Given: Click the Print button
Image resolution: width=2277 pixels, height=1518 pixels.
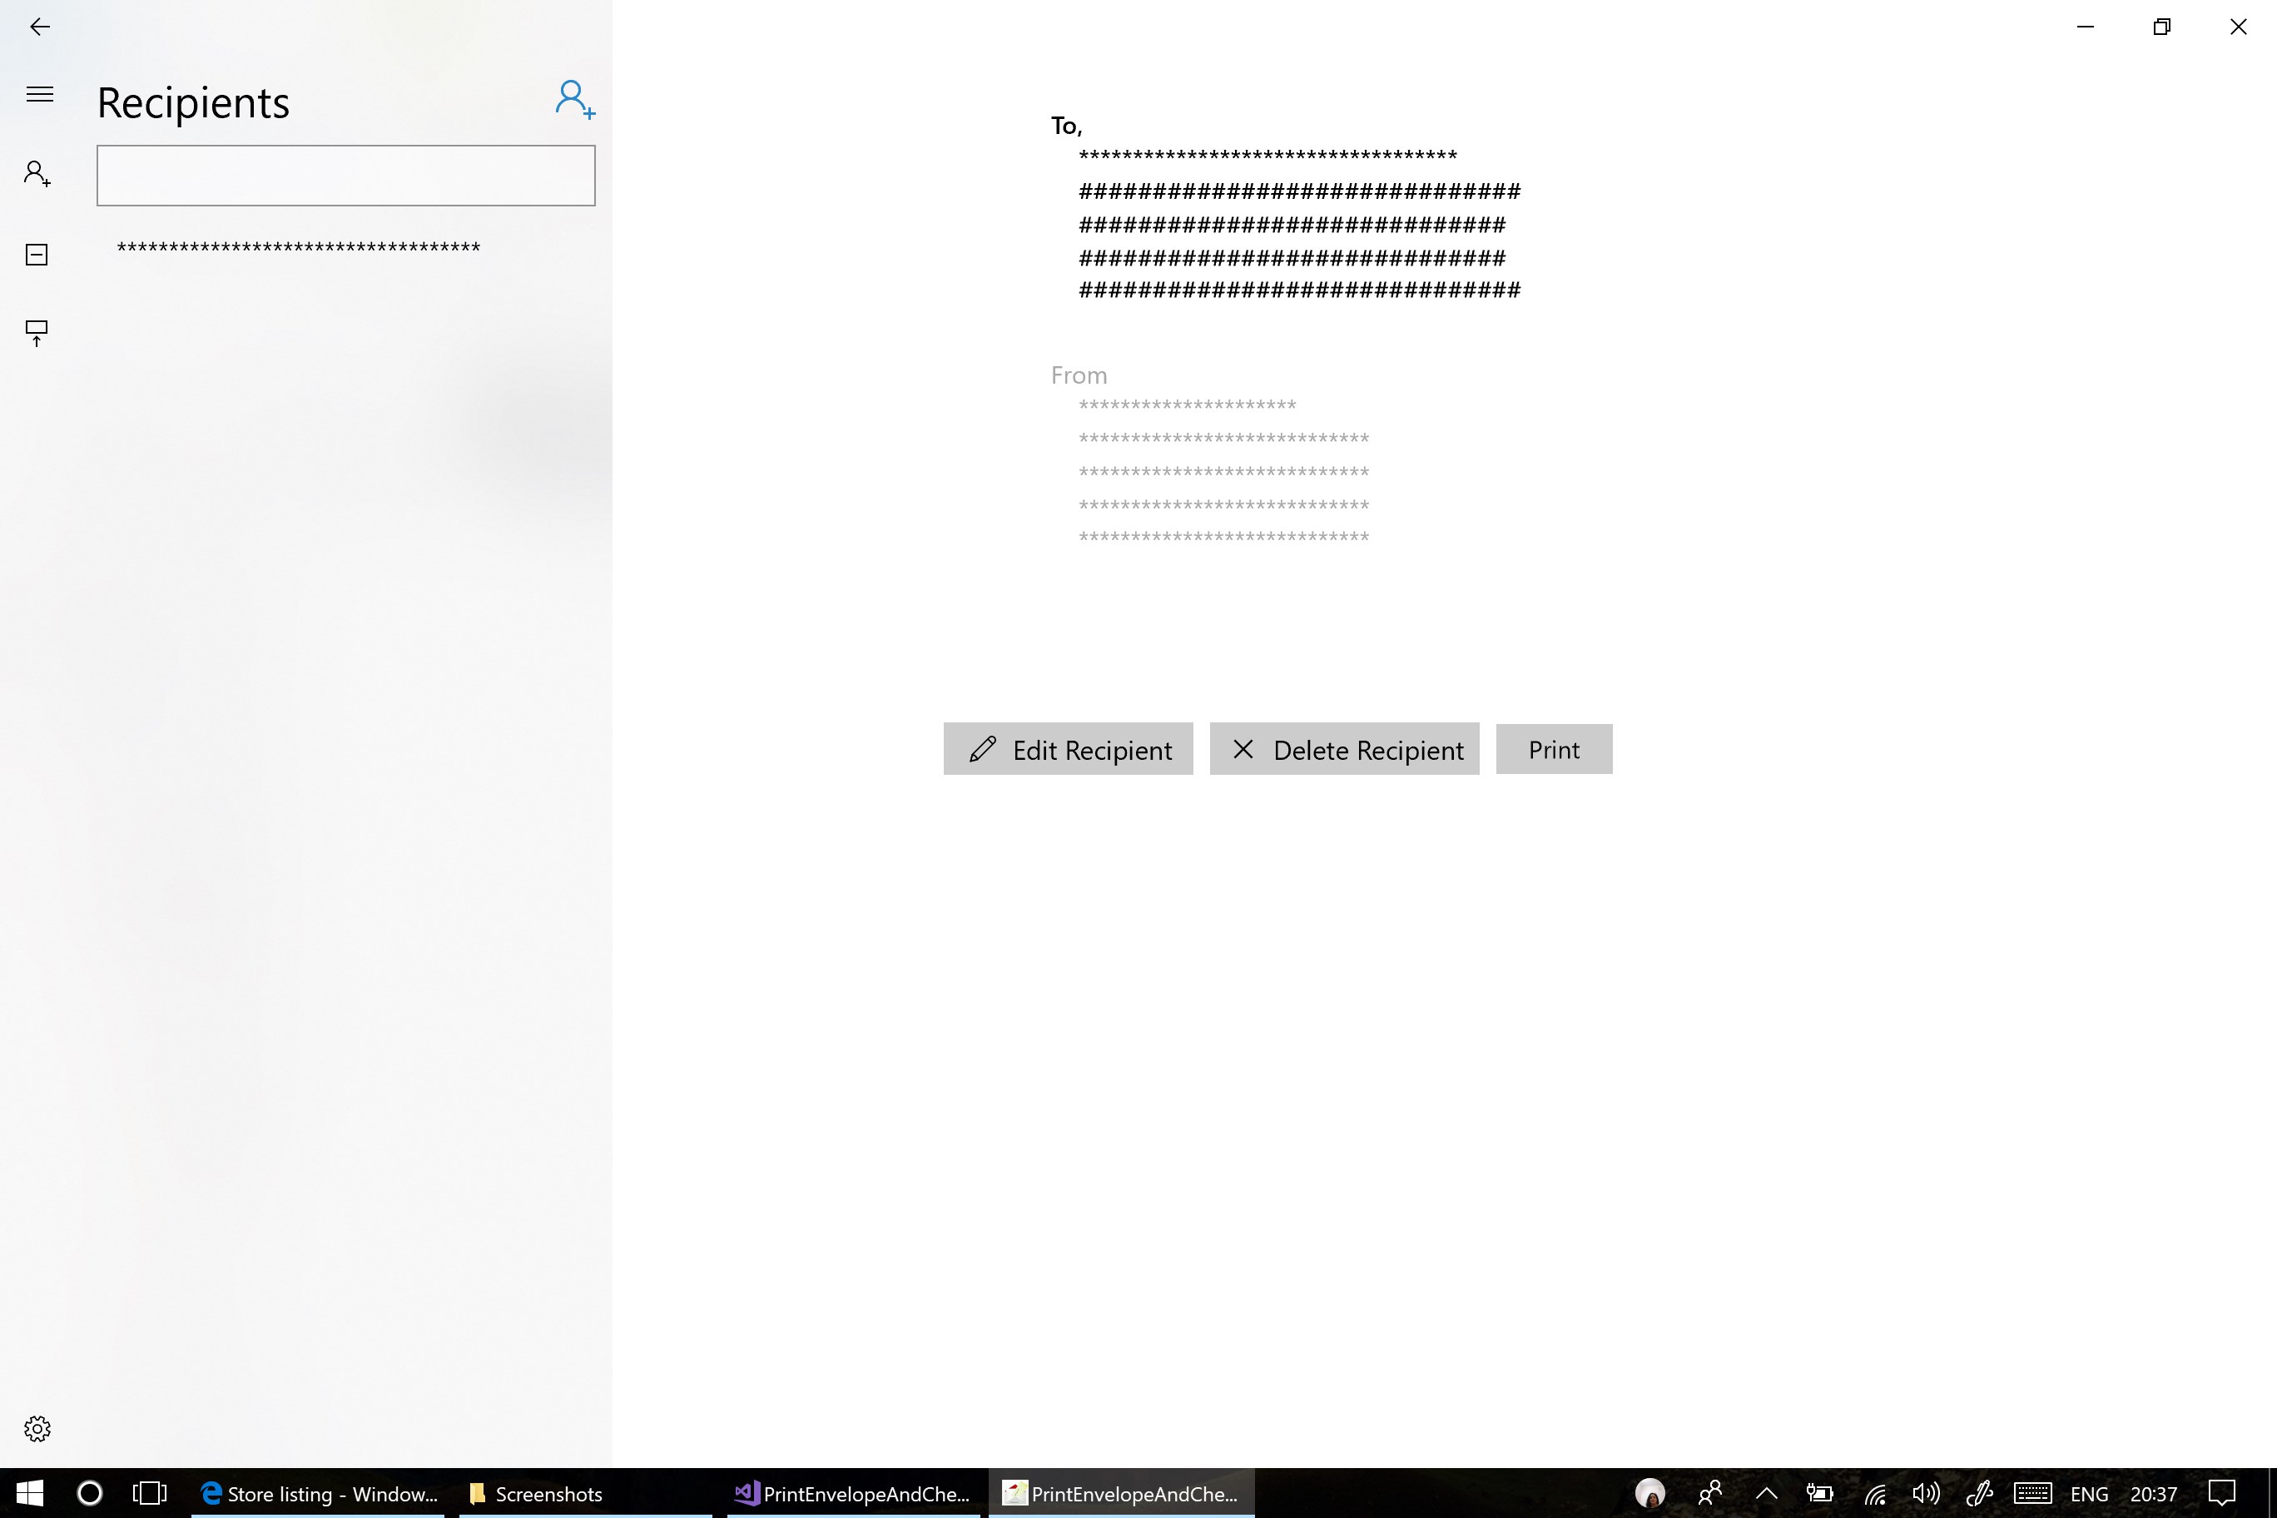Looking at the screenshot, I should pos(1553,749).
